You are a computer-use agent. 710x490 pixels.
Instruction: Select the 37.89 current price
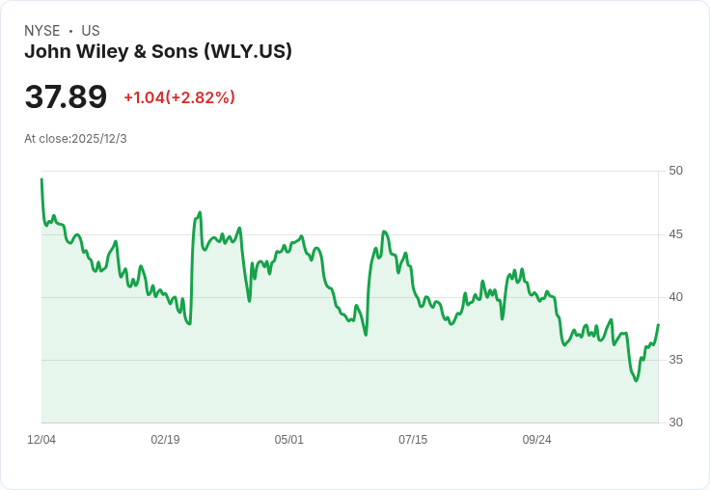[x=66, y=96]
